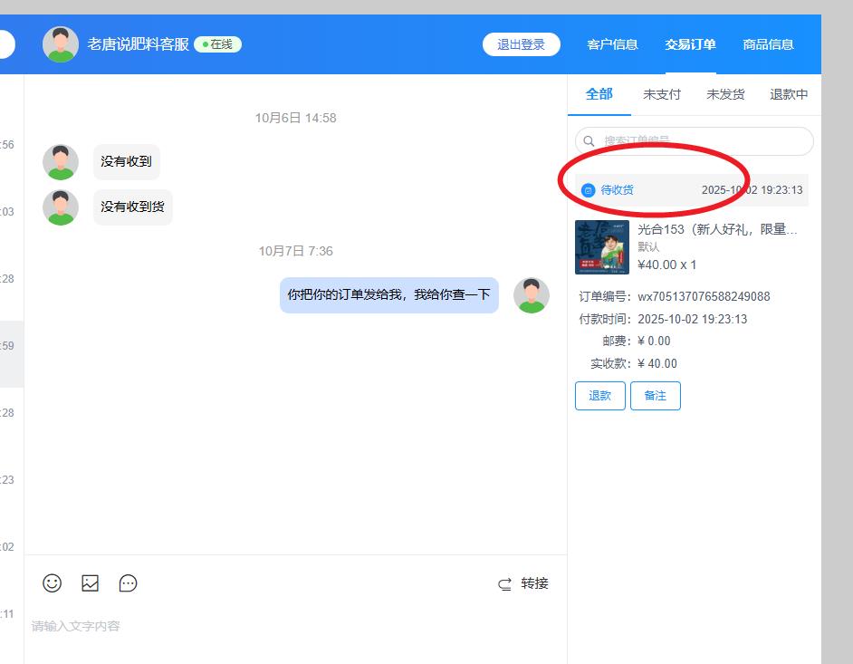
Task: Open the emoji picker in chat toolbar
Action: [53, 583]
